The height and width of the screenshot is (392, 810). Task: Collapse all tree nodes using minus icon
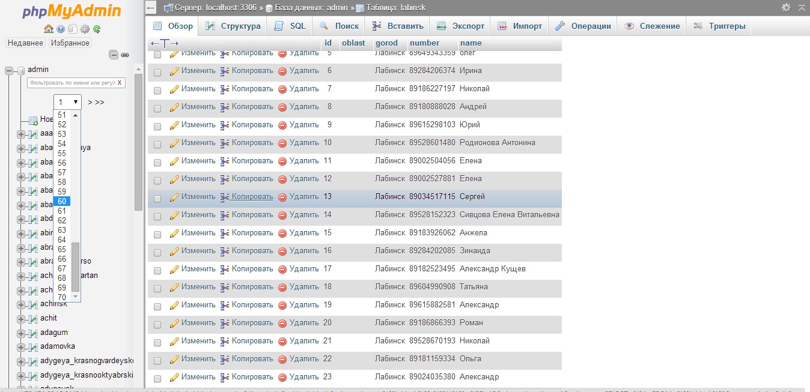point(114,55)
